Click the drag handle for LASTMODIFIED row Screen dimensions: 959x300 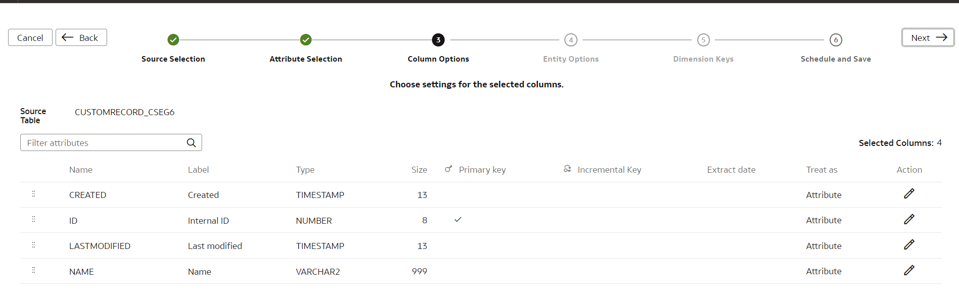[x=34, y=245]
